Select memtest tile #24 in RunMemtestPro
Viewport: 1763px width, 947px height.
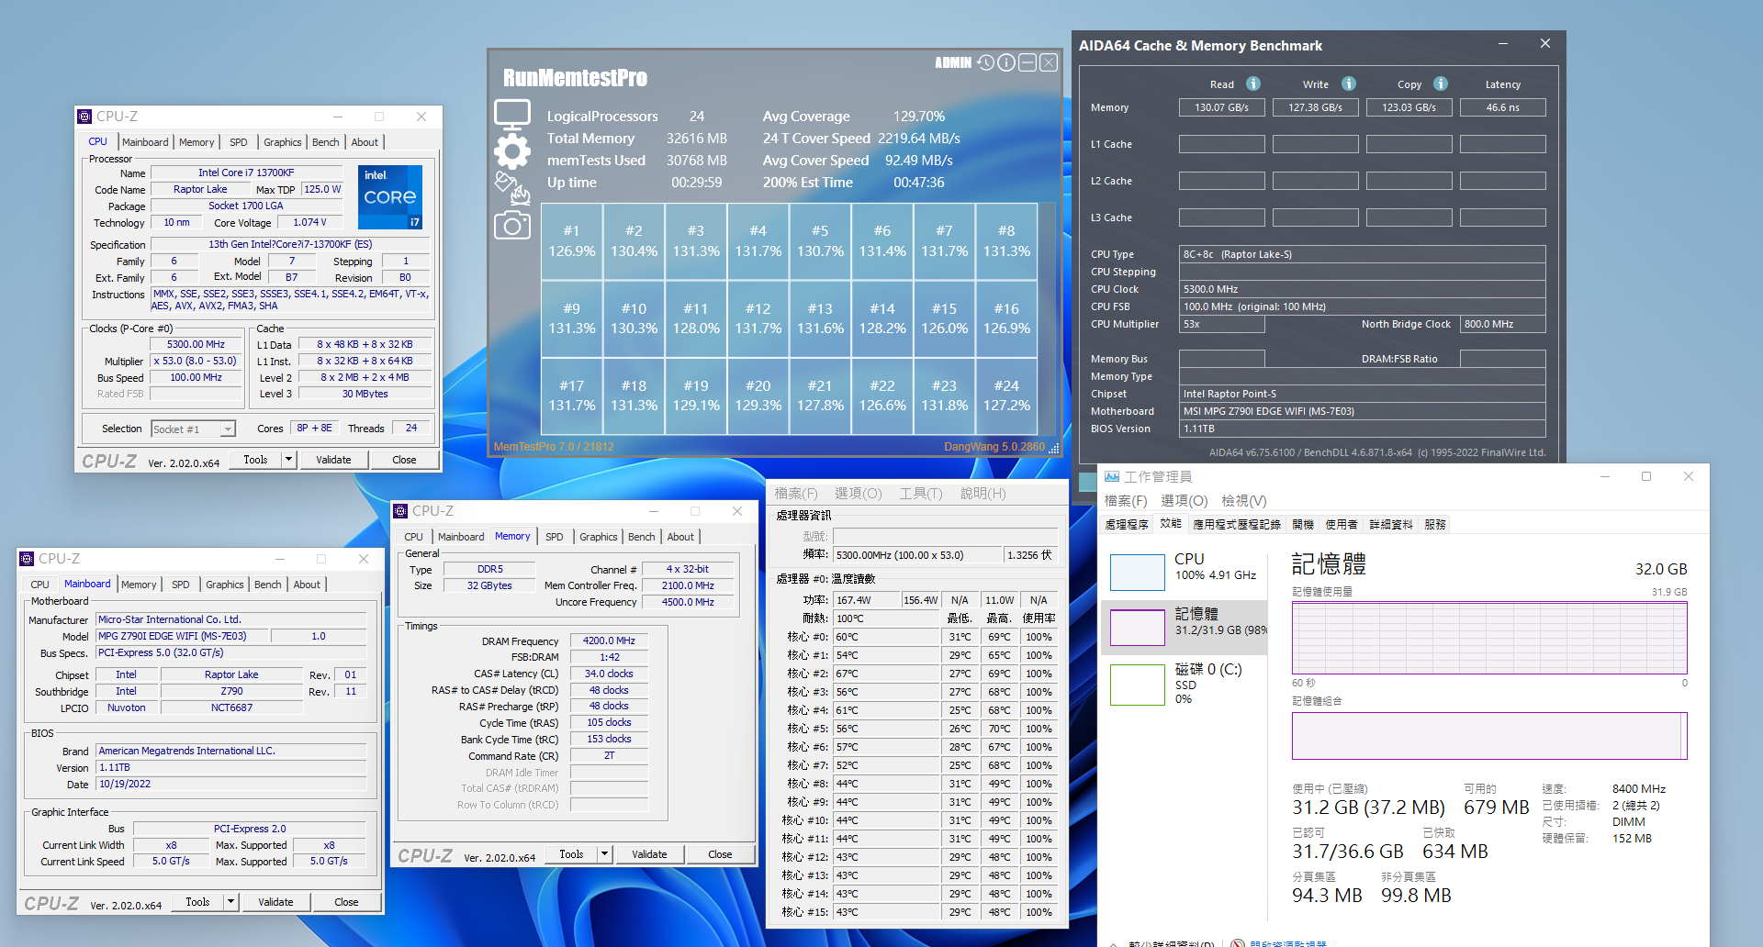1006,396
